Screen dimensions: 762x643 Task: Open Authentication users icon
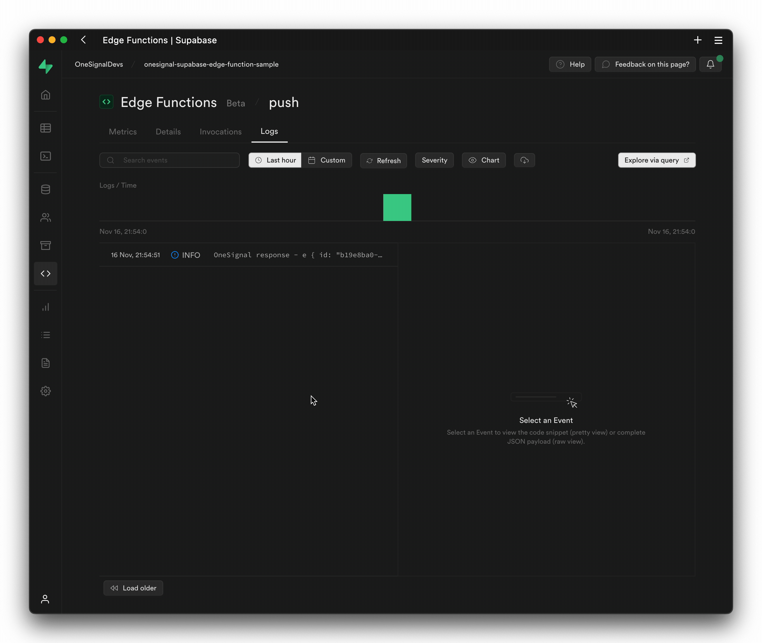(x=46, y=217)
